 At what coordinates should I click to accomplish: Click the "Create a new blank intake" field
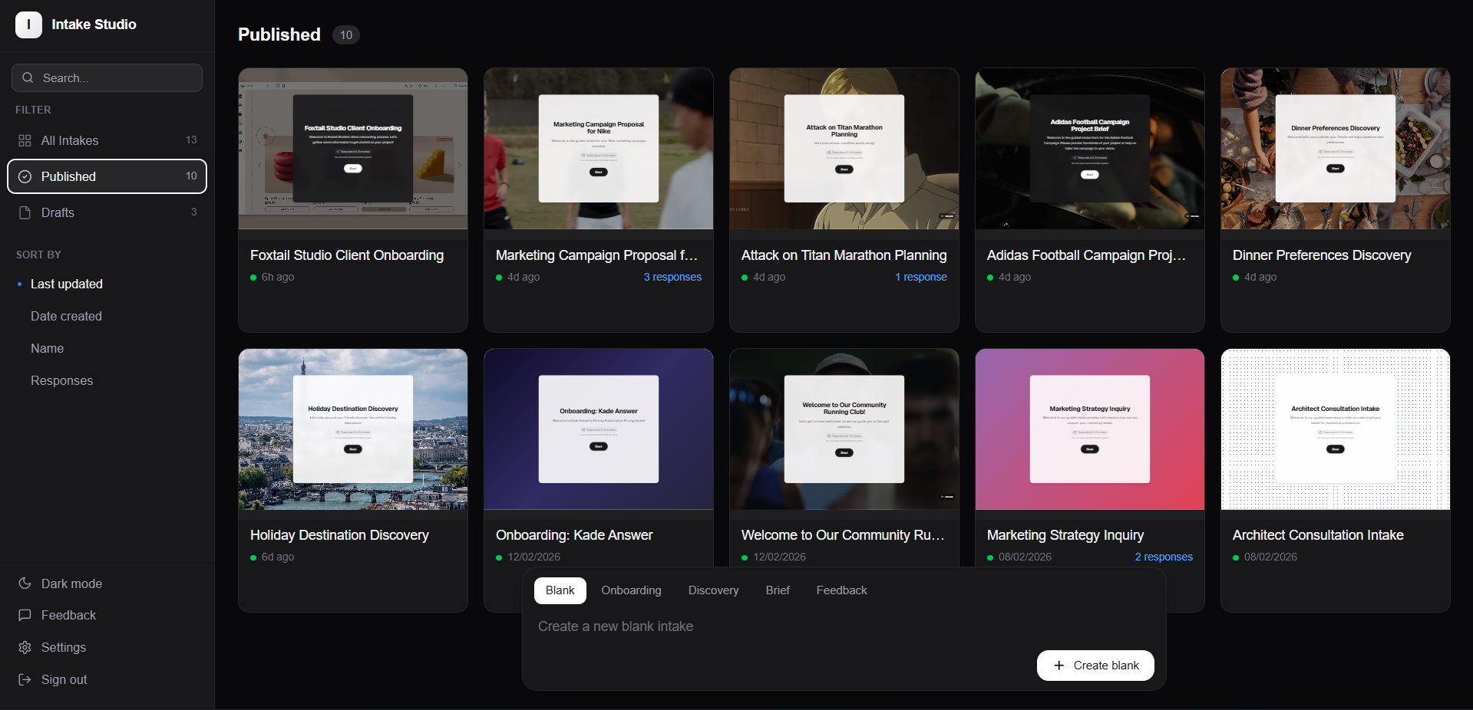pos(616,626)
